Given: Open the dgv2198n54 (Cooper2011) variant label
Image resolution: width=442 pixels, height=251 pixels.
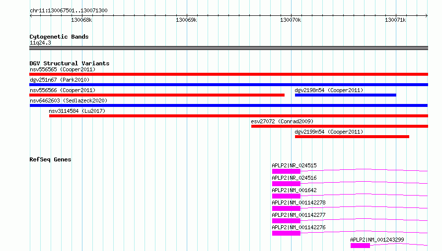Looking at the screenshot, I should click(329, 90).
